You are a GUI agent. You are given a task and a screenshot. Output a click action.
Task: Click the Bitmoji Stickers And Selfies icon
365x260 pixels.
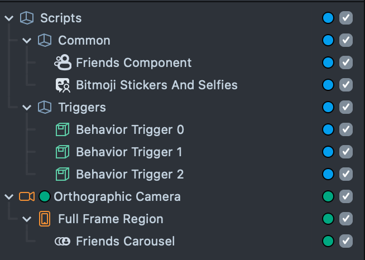click(62, 85)
